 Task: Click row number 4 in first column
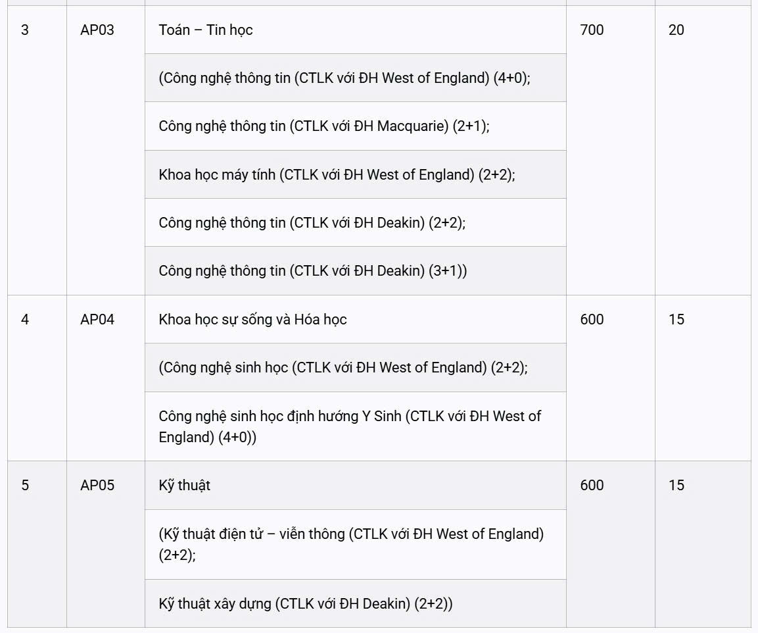coord(25,320)
